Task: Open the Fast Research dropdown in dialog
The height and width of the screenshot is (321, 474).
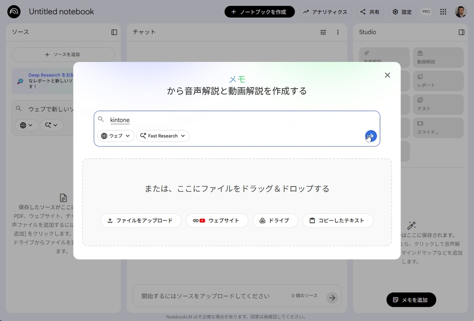Action: click(x=163, y=136)
